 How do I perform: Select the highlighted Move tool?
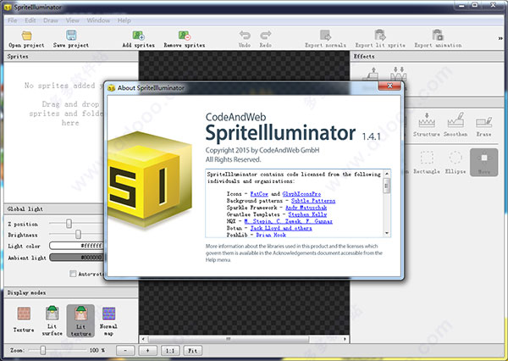pyautogui.click(x=483, y=162)
